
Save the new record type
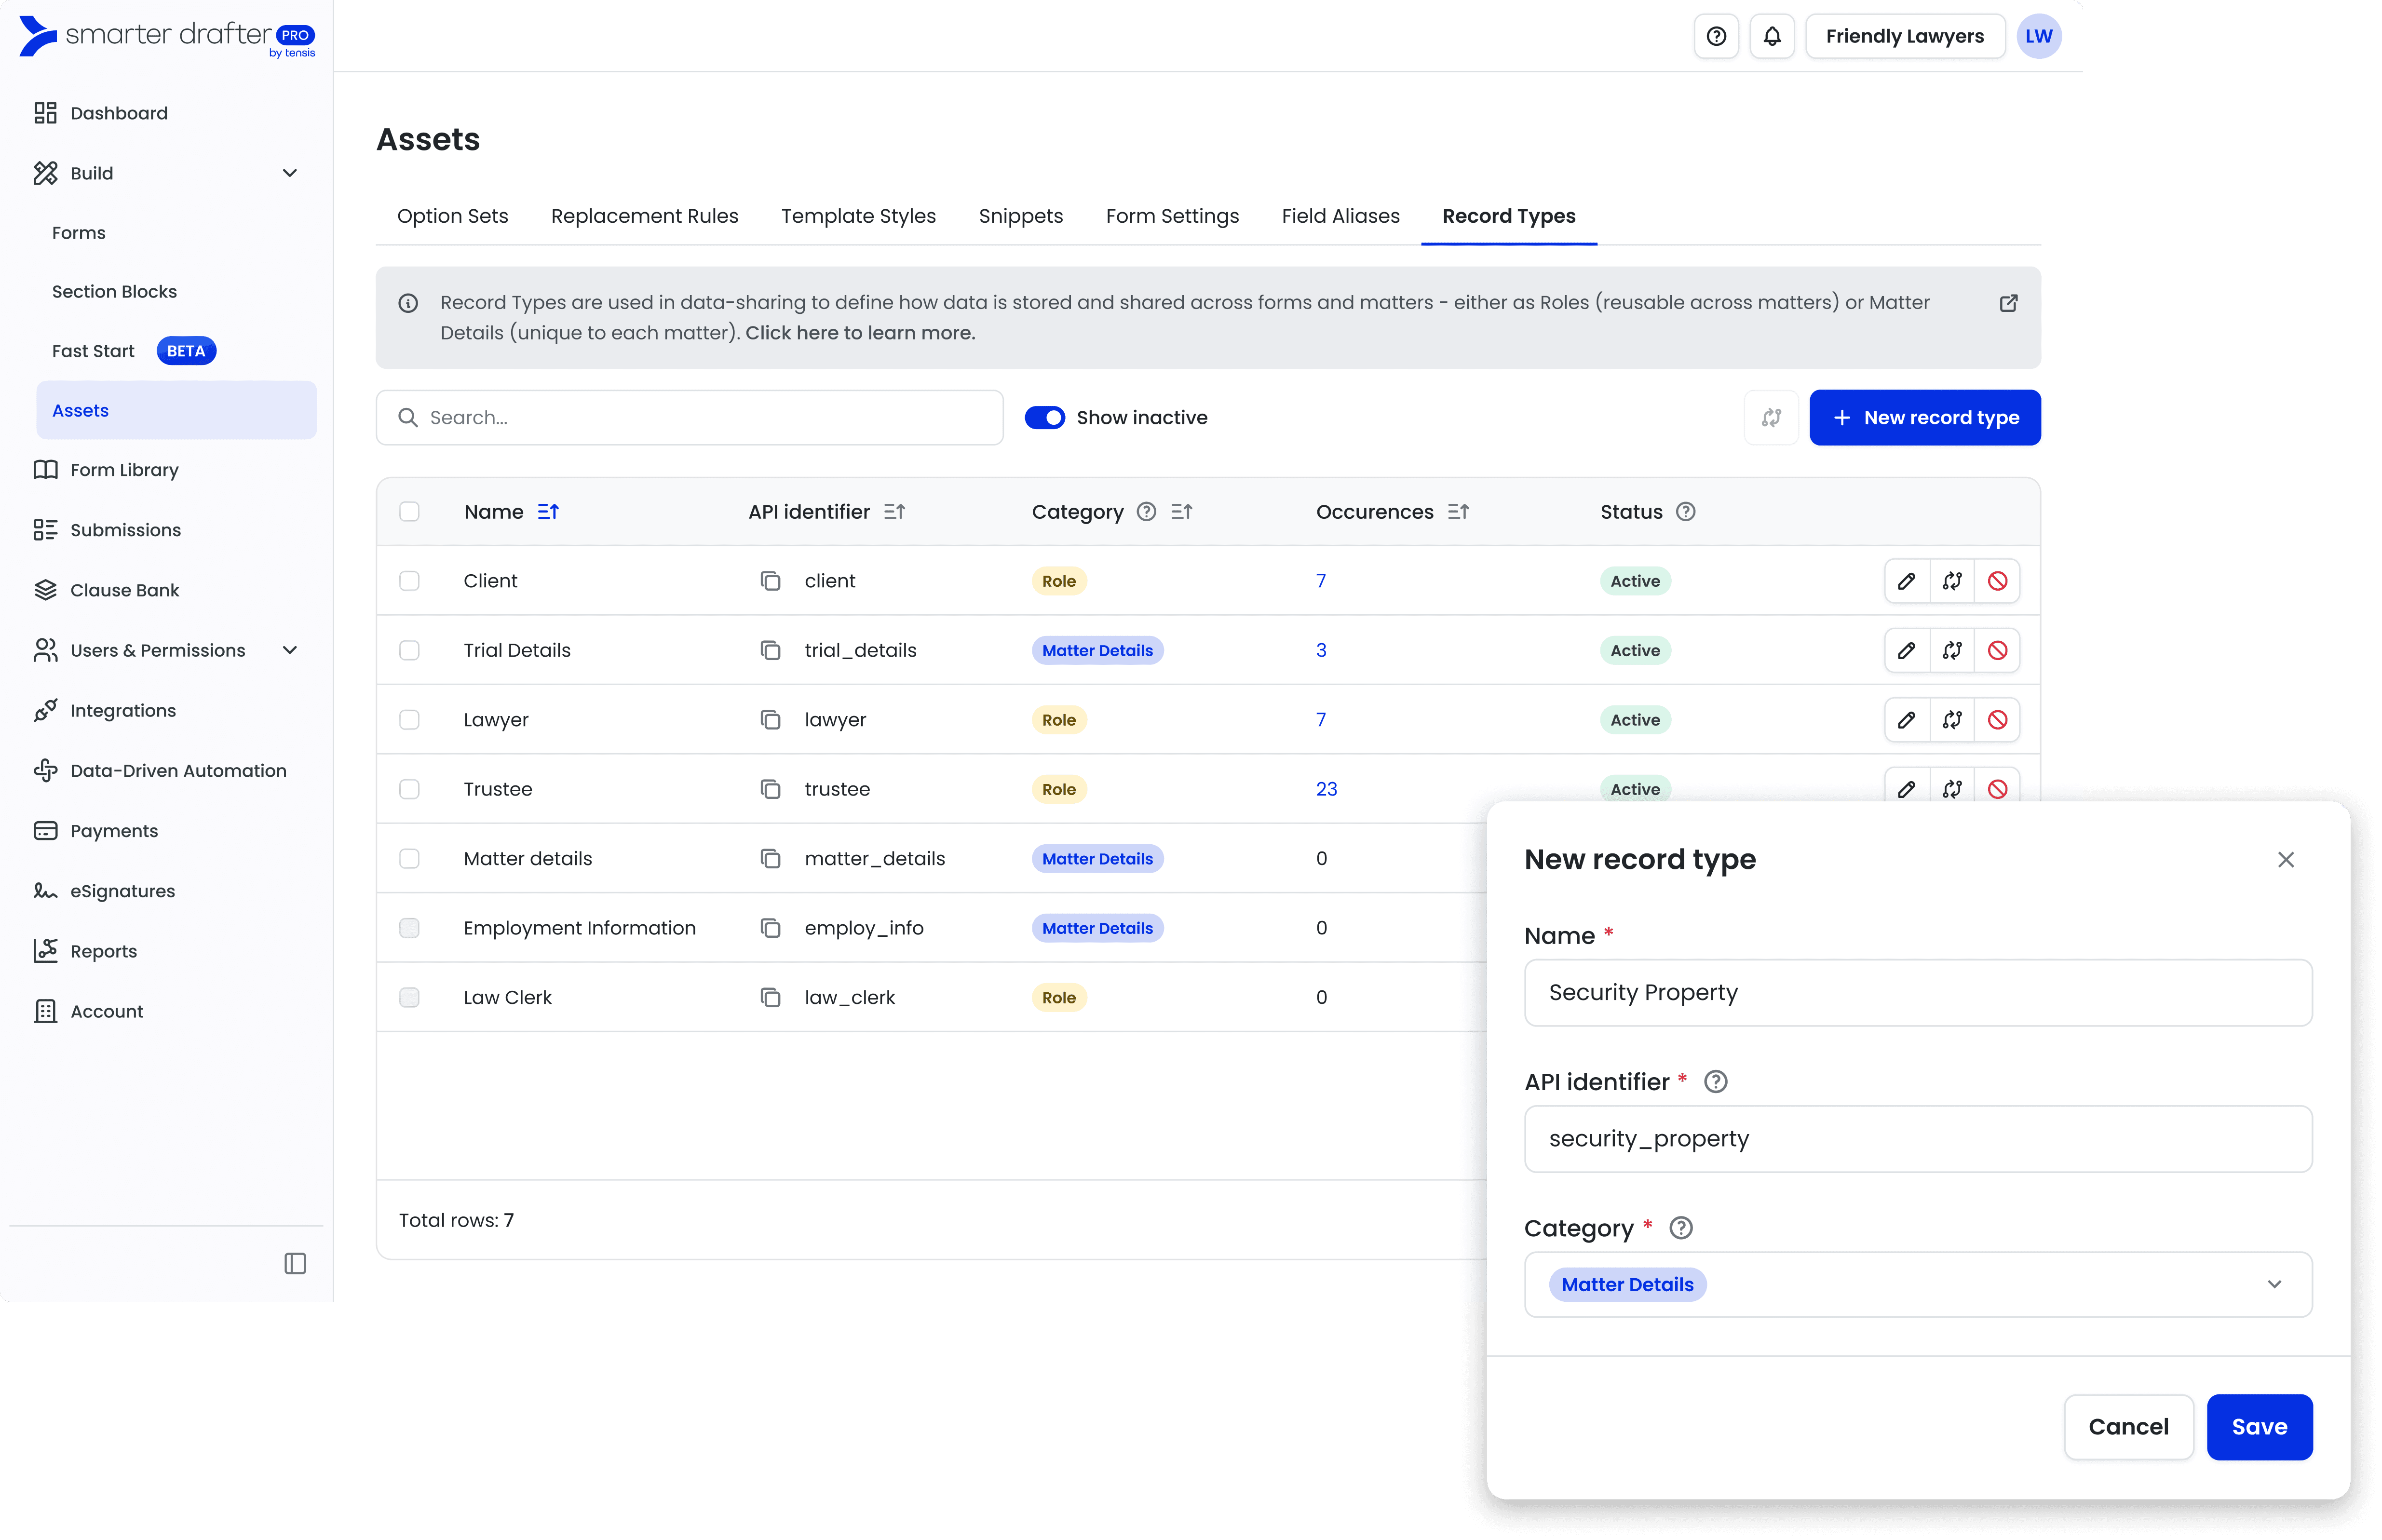2258,1427
